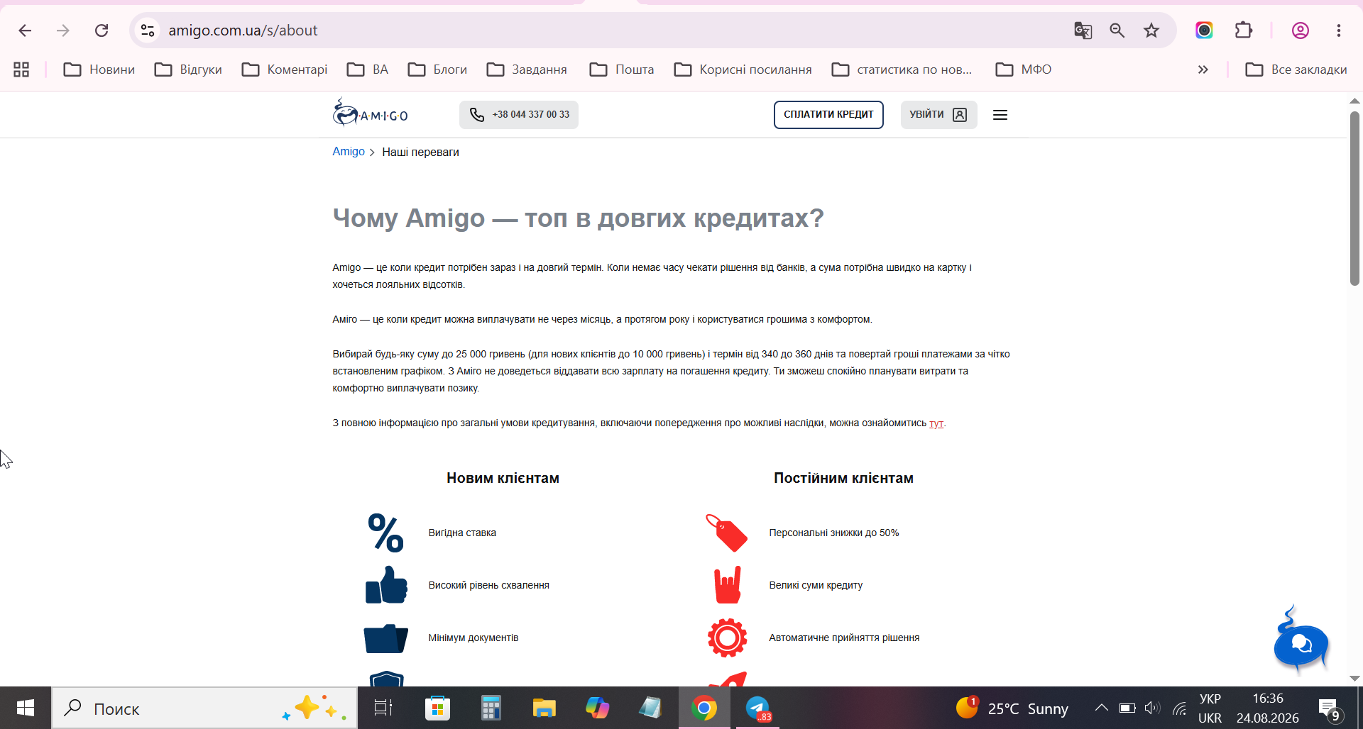Viewport: 1363px width, 729px height.
Task: Click the page vertical scrollbar thumb
Action: 1354,199
